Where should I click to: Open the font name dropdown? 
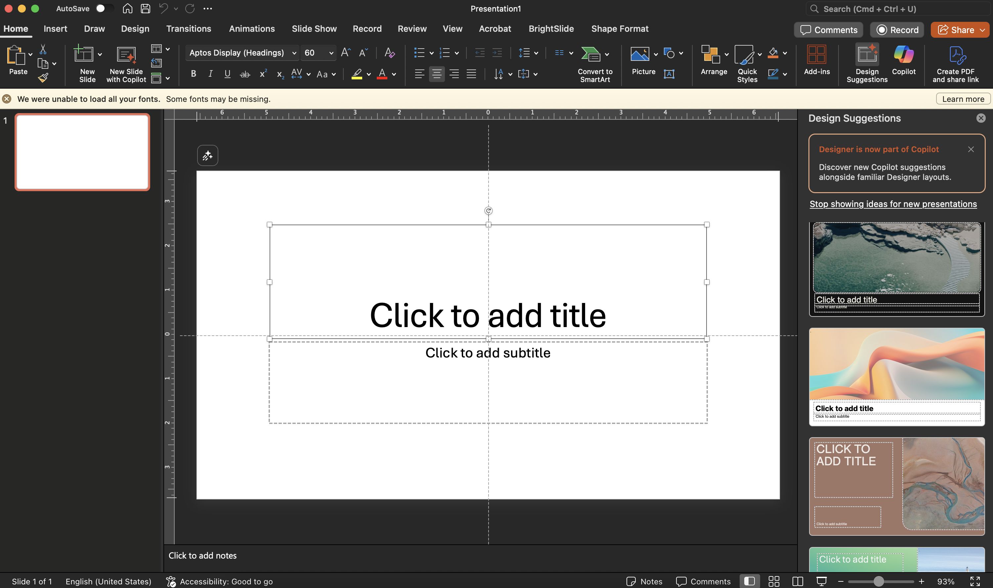coord(294,53)
